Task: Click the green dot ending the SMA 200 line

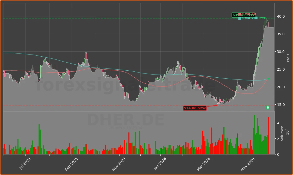Action: point(268,79)
